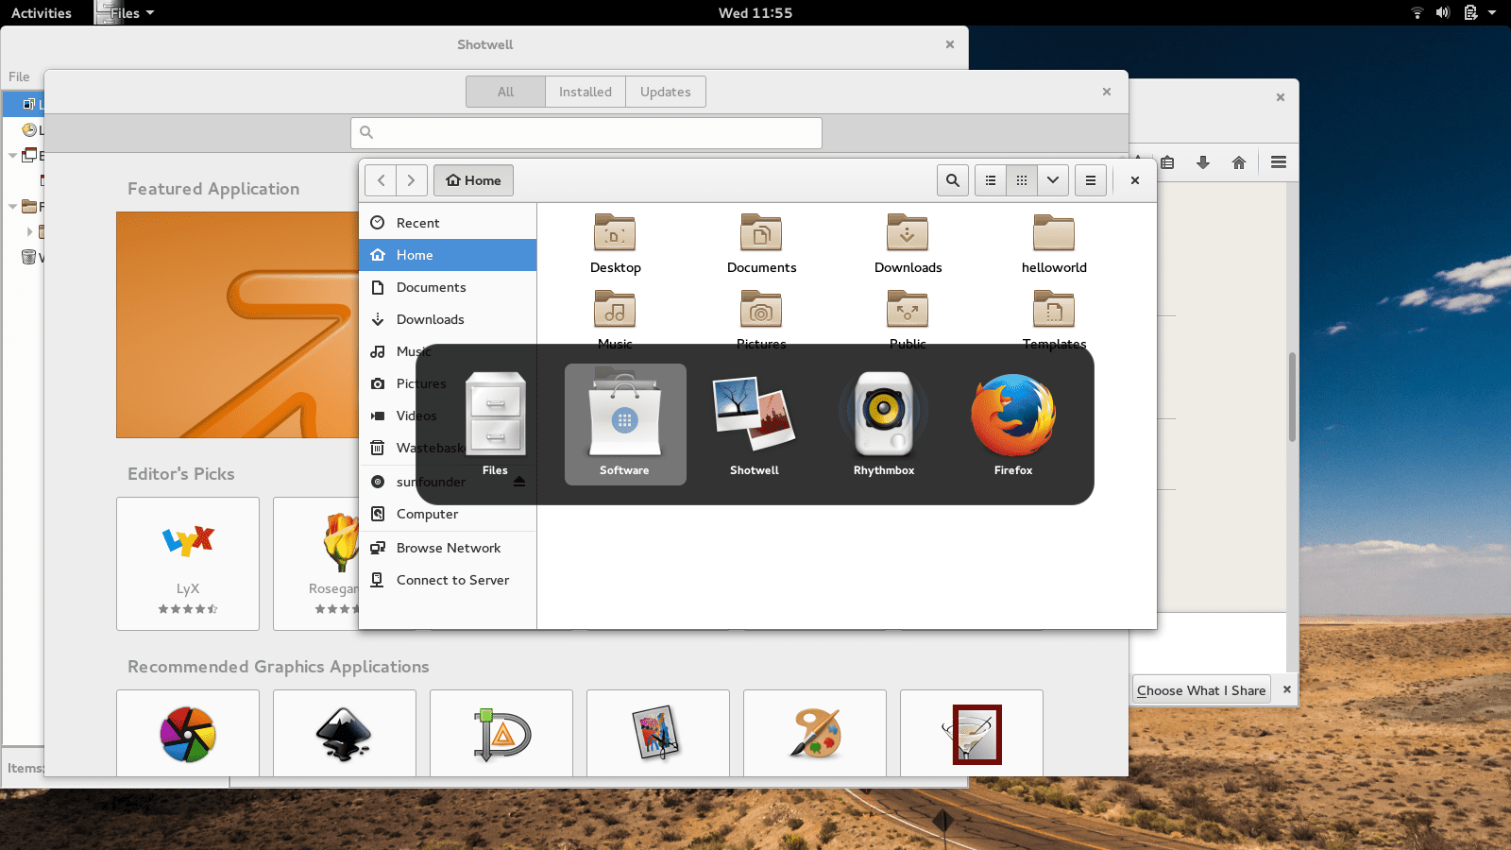Open the Files hamburger menu
1511x850 pixels.
[x=1091, y=180]
